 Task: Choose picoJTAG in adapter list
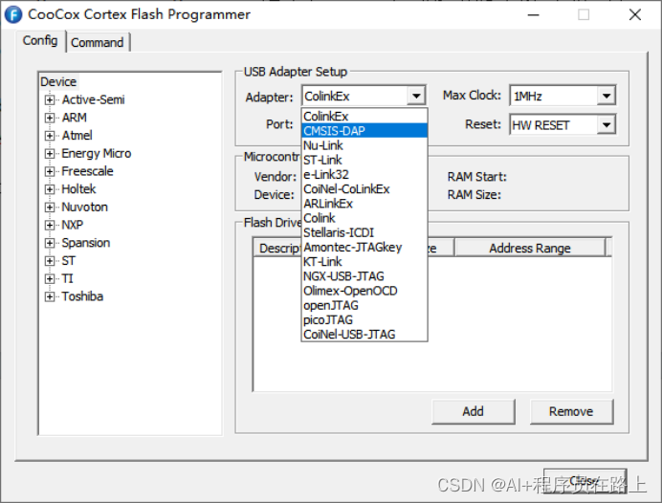click(364, 319)
